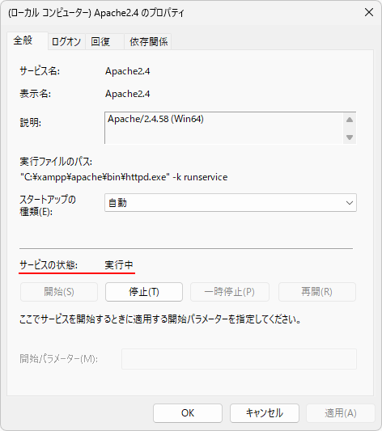Image resolution: width=382 pixels, height=431 pixels.
Task: Expand the スタートアップの種類 dropdown
Action: point(231,203)
